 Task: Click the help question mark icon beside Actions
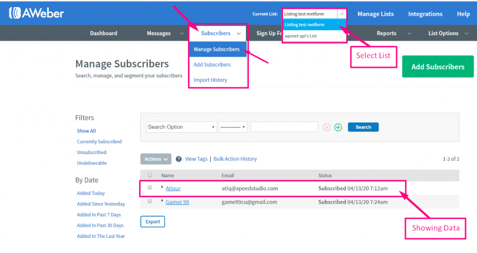click(x=178, y=159)
